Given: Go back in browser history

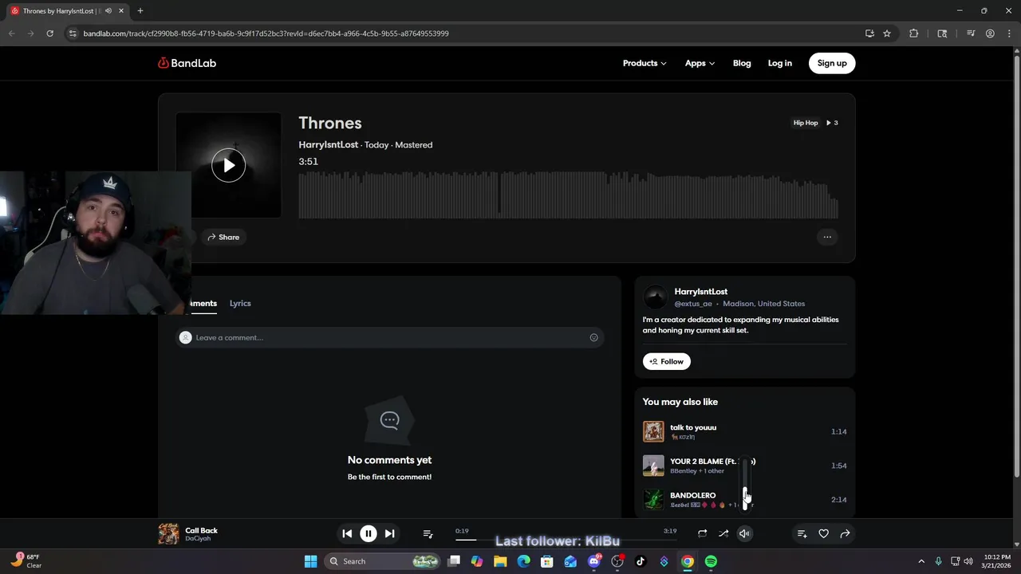Looking at the screenshot, I should pos(11,33).
